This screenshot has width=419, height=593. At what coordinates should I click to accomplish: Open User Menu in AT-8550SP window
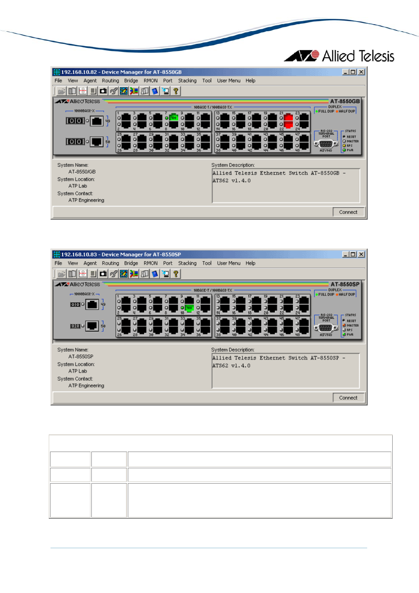pyautogui.click(x=229, y=264)
